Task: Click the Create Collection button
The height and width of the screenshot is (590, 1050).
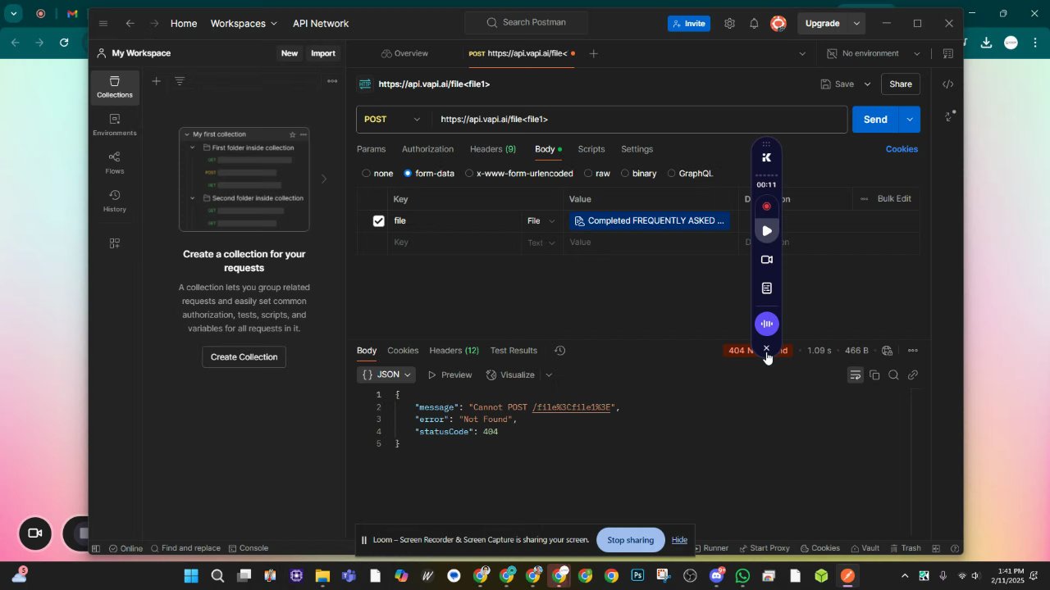Action: (x=244, y=357)
